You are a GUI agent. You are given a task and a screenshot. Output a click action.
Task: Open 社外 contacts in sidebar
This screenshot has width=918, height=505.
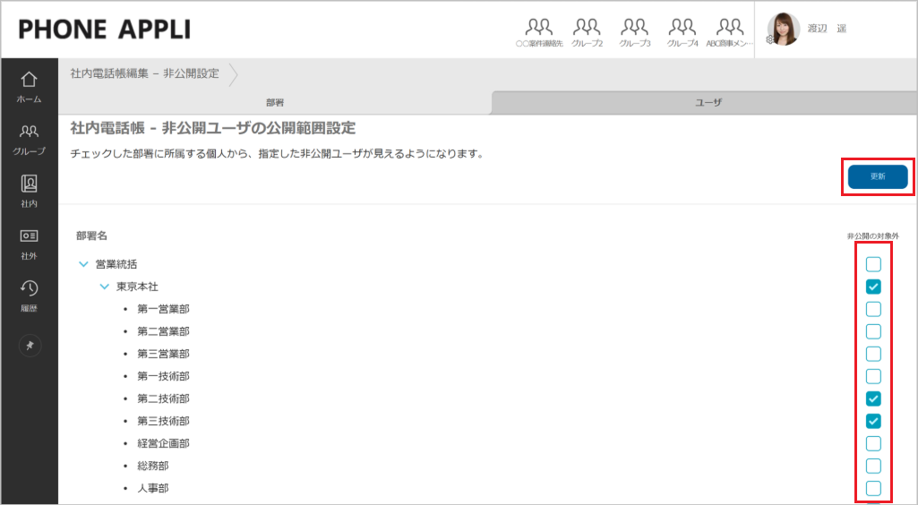(x=30, y=243)
